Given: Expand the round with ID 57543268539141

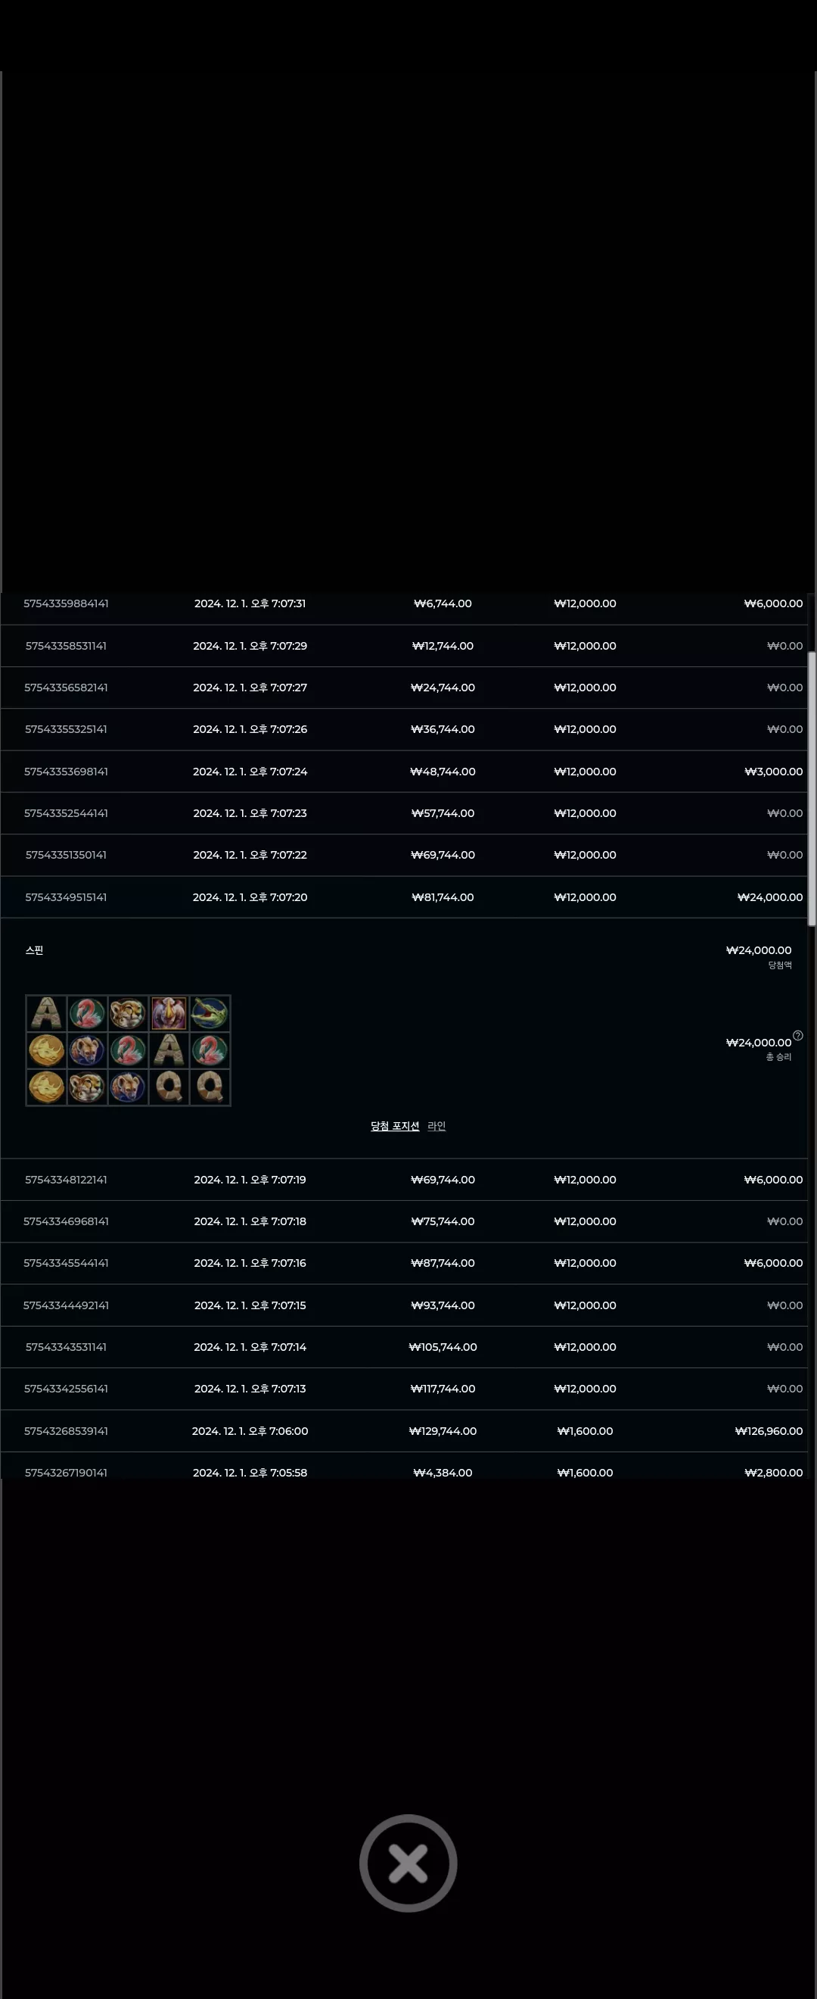Looking at the screenshot, I should tap(404, 1431).
